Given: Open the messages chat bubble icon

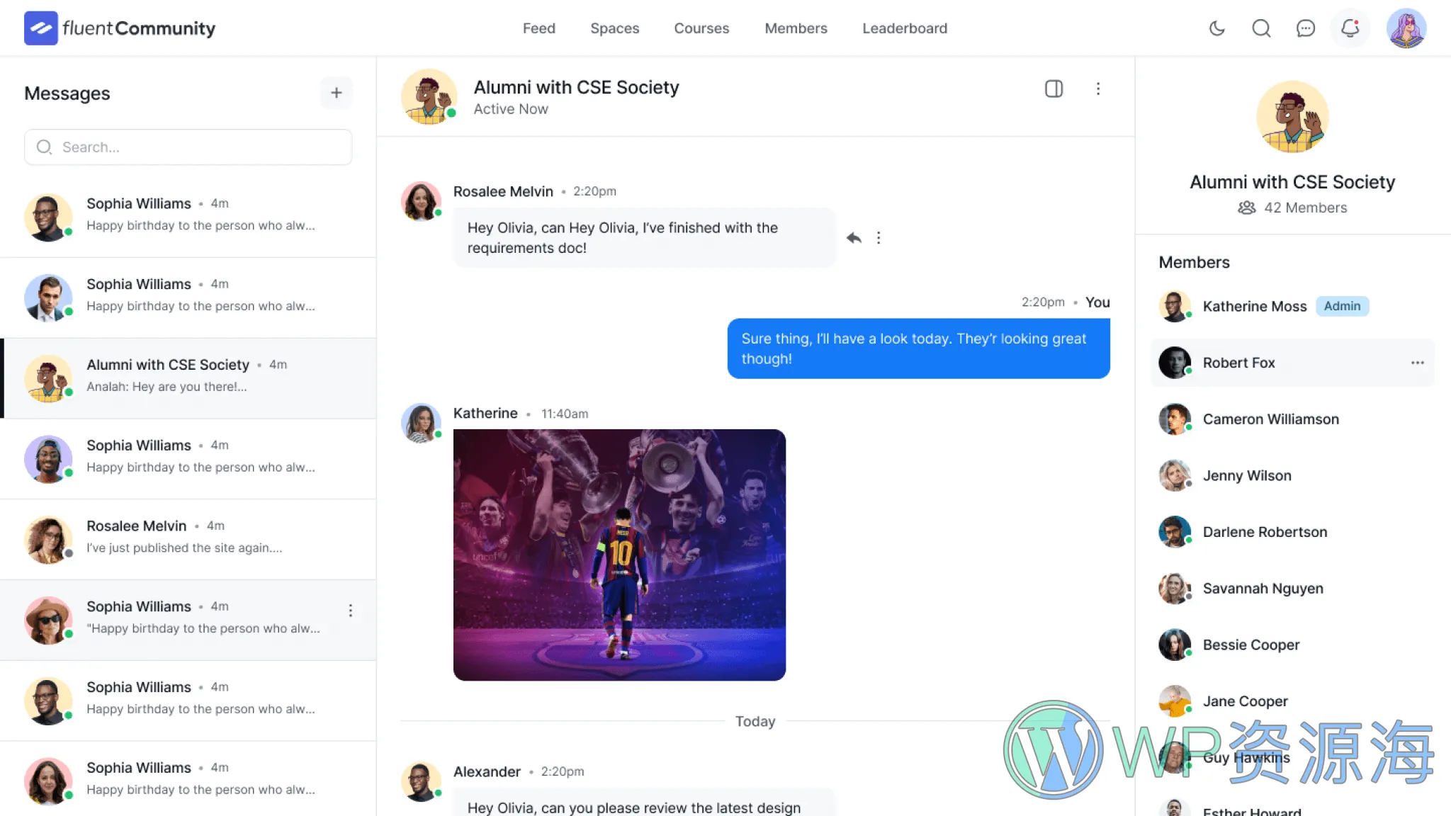Looking at the screenshot, I should [x=1306, y=28].
